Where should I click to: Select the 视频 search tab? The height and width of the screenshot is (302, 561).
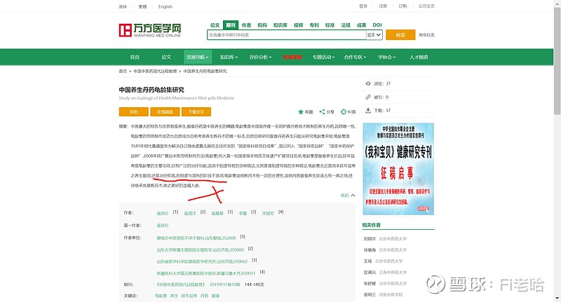299,25
